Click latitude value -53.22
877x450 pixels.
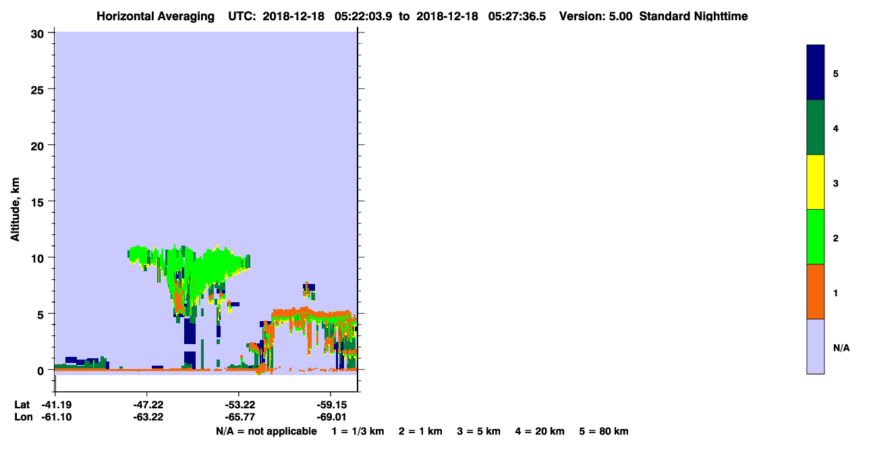[239, 405]
